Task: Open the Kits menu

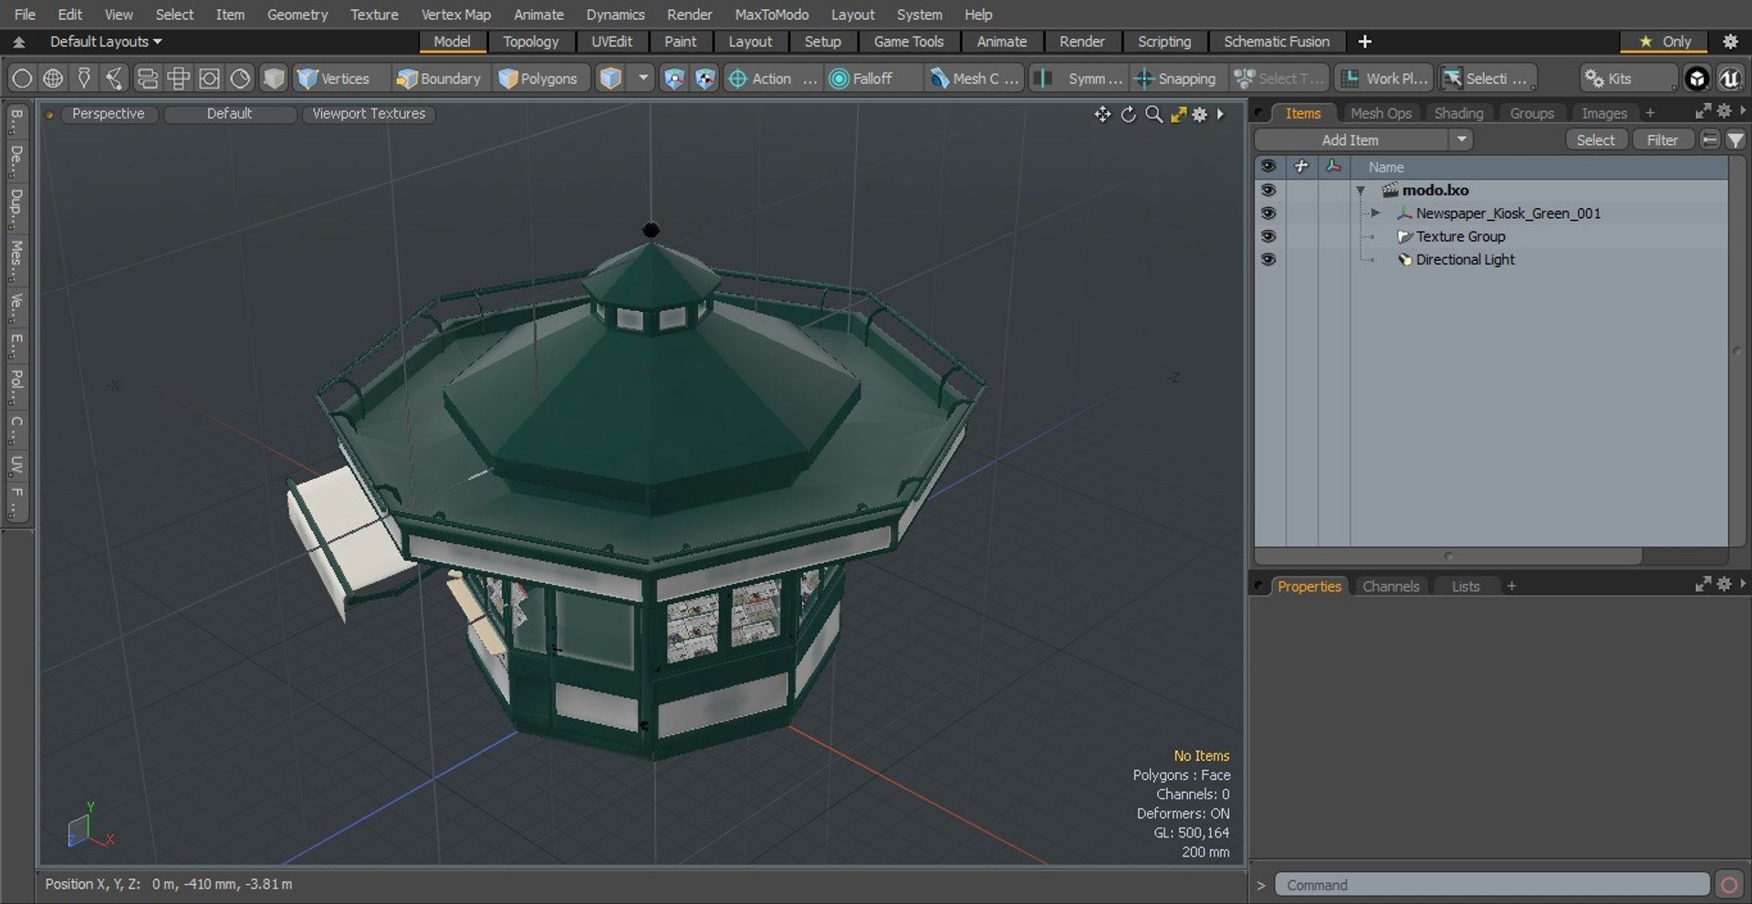Action: point(1629,78)
